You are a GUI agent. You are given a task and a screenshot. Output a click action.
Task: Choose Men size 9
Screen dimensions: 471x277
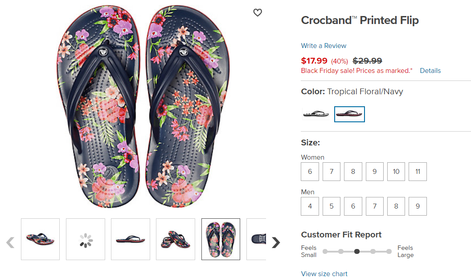pyautogui.click(x=418, y=206)
